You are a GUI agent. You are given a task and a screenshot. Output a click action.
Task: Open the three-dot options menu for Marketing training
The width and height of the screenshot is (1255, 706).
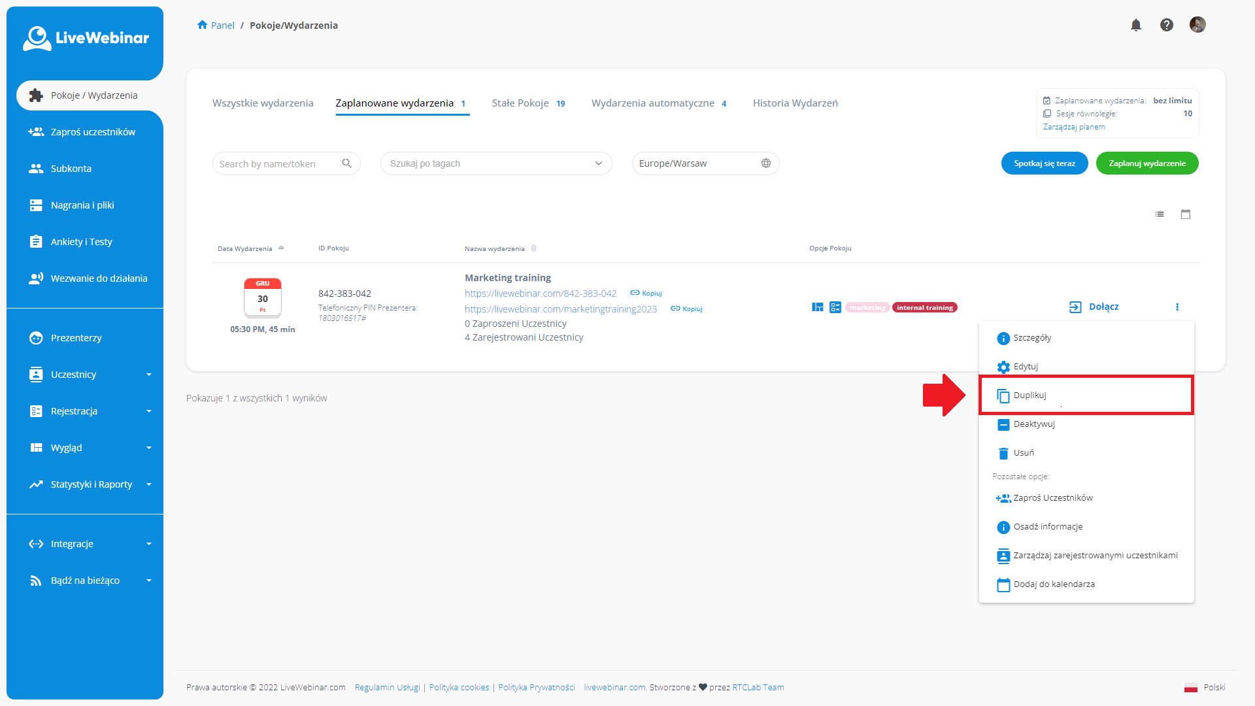click(1178, 307)
